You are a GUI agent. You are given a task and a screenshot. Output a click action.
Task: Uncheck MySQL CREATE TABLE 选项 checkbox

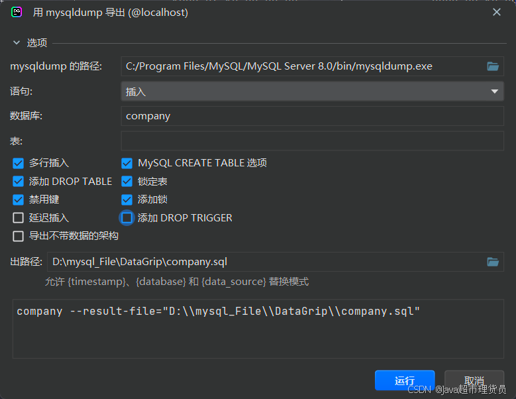127,163
